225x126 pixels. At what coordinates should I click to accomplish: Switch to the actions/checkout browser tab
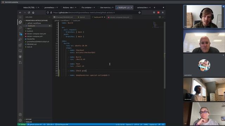143,7
